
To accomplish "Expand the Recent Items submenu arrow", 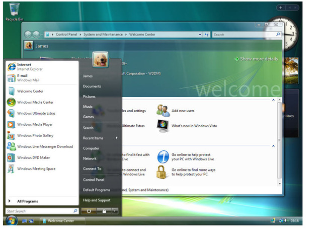I will pyautogui.click(x=117, y=138).
